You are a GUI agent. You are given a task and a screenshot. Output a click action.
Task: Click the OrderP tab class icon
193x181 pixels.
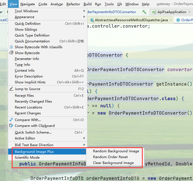(x=178, y=20)
